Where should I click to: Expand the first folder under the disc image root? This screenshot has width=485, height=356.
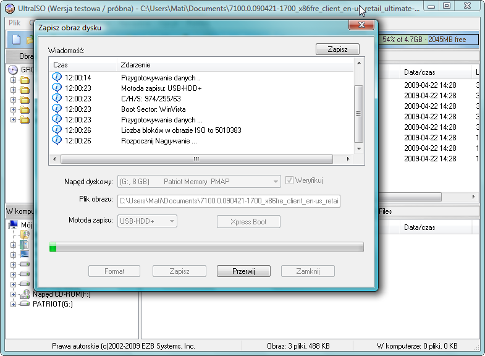pyautogui.click(x=13, y=80)
